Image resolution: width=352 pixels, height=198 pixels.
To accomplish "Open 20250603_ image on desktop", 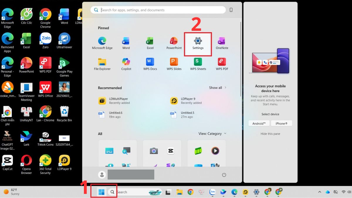I will 64,89.
